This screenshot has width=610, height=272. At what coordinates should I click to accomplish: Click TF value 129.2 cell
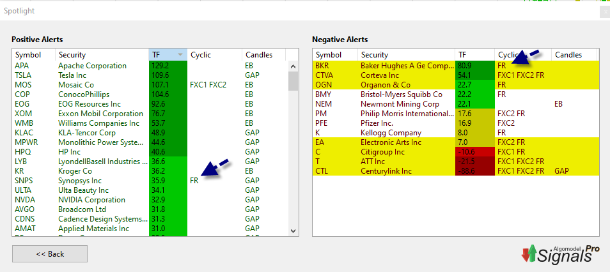(168, 66)
